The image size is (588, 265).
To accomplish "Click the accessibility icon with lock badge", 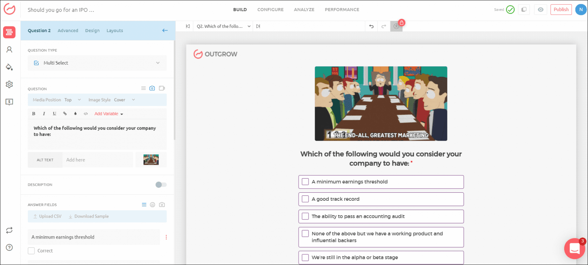I will point(396,26).
